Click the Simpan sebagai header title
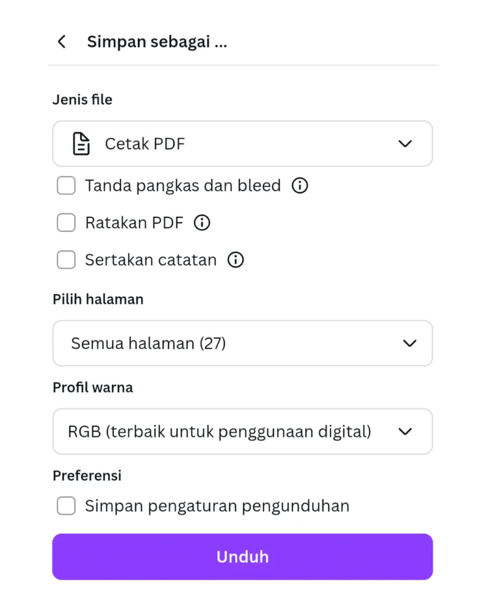 (157, 42)
